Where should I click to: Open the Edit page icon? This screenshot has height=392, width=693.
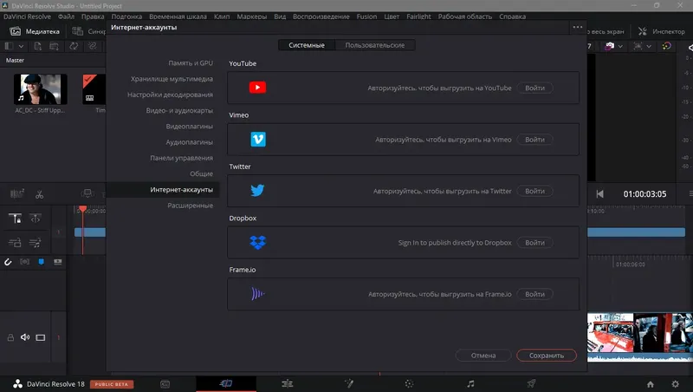click(x=288, y=383)
